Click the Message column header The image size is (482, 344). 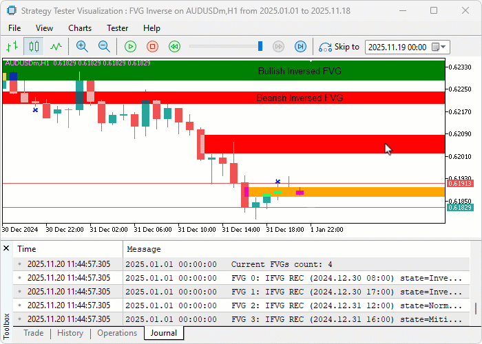(x=296, y=249)
